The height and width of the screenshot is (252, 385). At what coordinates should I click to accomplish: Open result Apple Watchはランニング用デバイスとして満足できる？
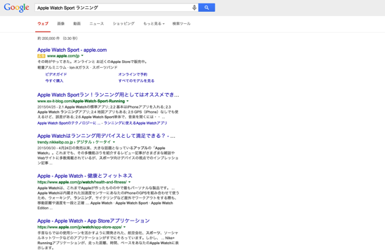tap(107, 136)
